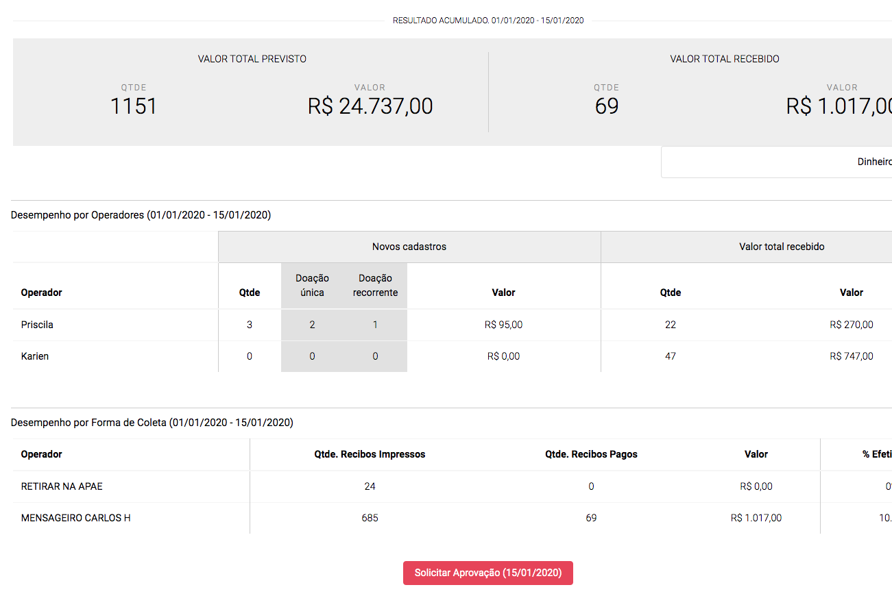This screenshot has width=892, height=596.
Task: Select operator Karien in the table
Action: [35, 356]
